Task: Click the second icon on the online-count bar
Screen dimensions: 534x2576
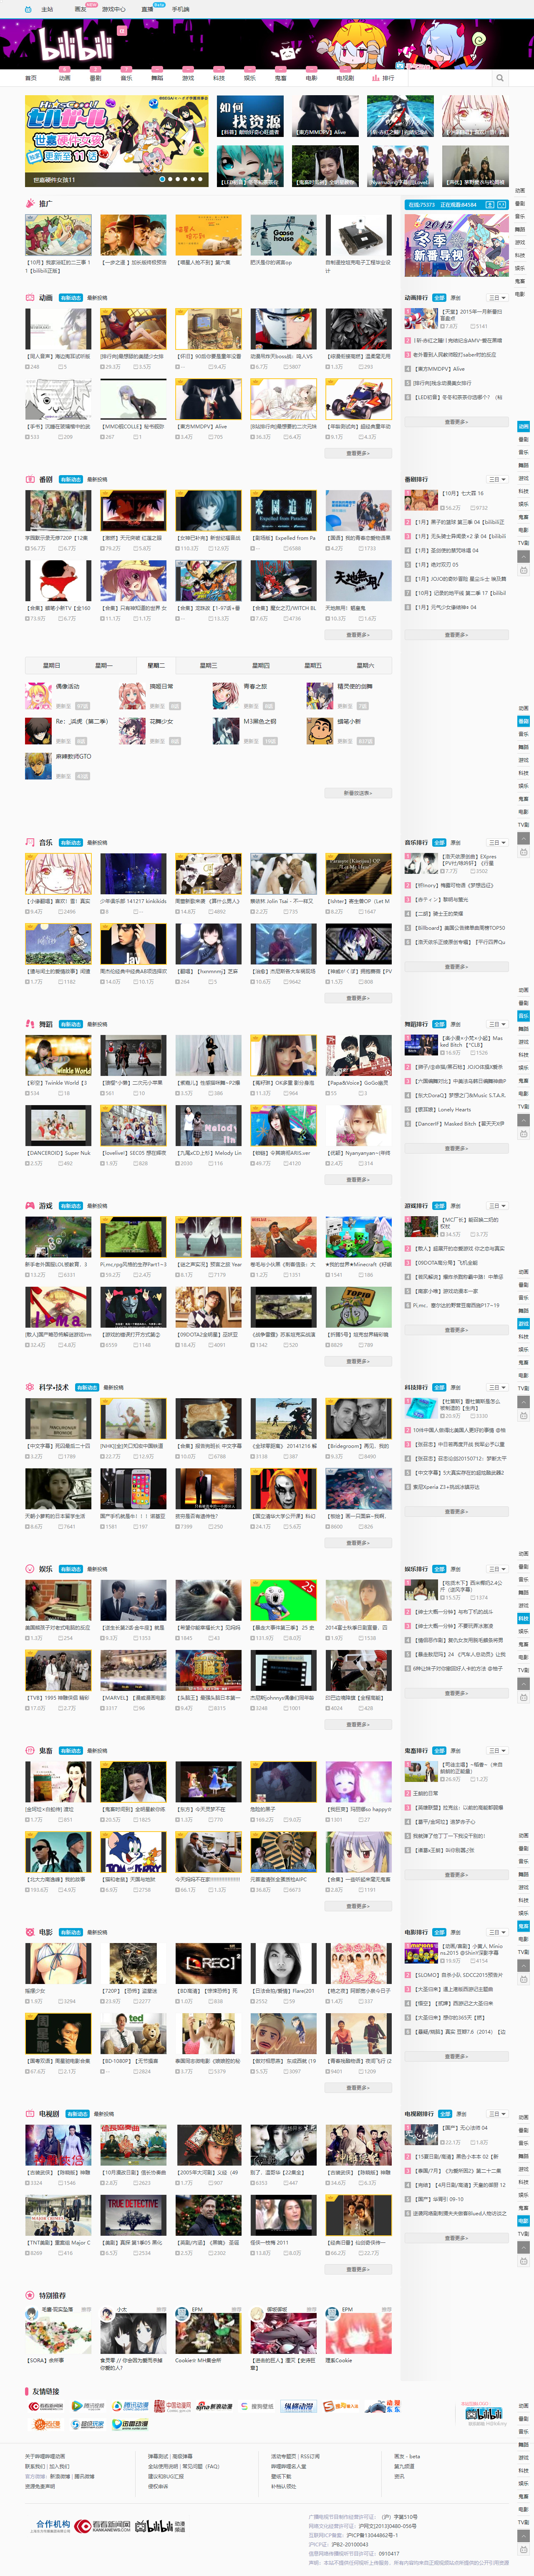Action: click(502, 204)
